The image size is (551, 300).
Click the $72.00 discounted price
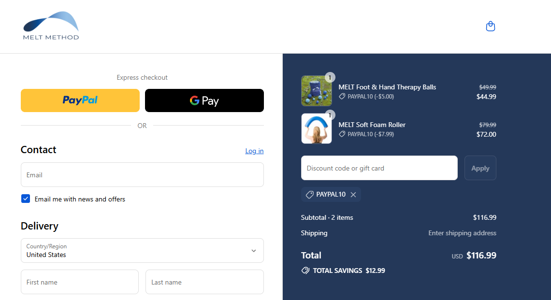coord(486,134)
